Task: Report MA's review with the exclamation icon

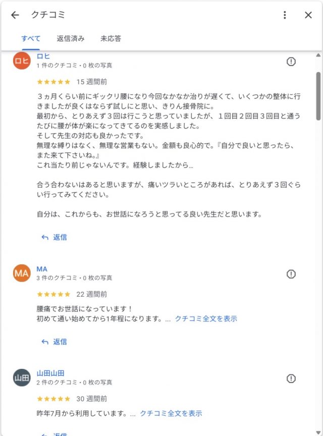Action: [x=291, y=274]
